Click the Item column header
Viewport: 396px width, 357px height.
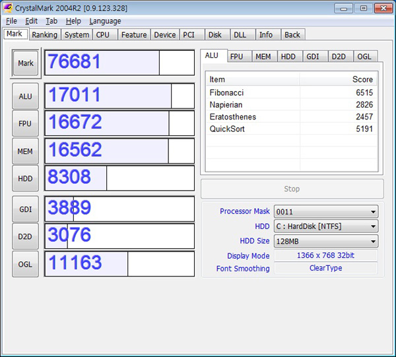click(253, 79)
